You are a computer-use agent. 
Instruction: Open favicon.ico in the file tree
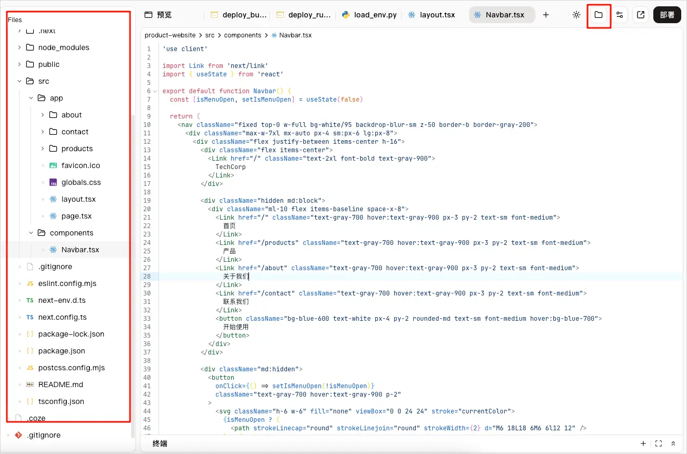pos(81,165)
